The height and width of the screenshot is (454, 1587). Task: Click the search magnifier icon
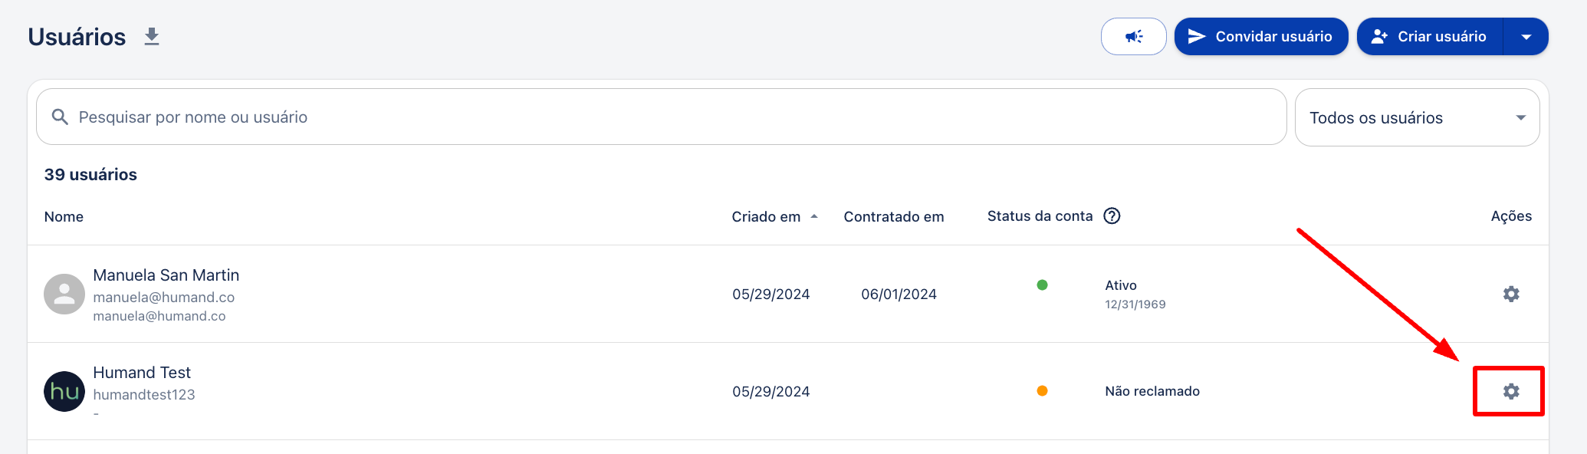pos(60,117)
